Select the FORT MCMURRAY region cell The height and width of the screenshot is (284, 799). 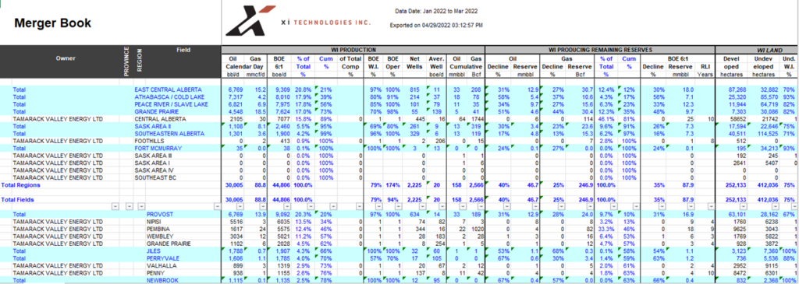(x=156, y=148)
